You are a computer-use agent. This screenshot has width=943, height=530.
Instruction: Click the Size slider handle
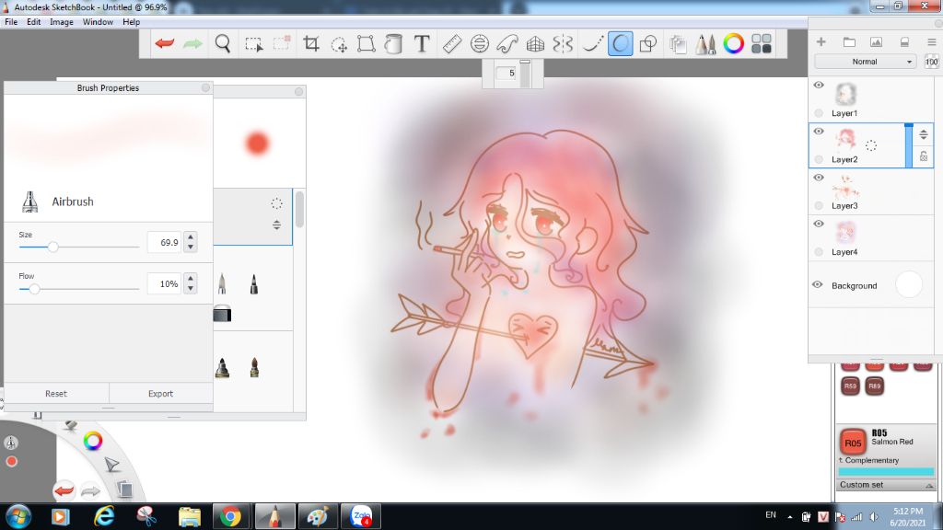coord(52,247)
